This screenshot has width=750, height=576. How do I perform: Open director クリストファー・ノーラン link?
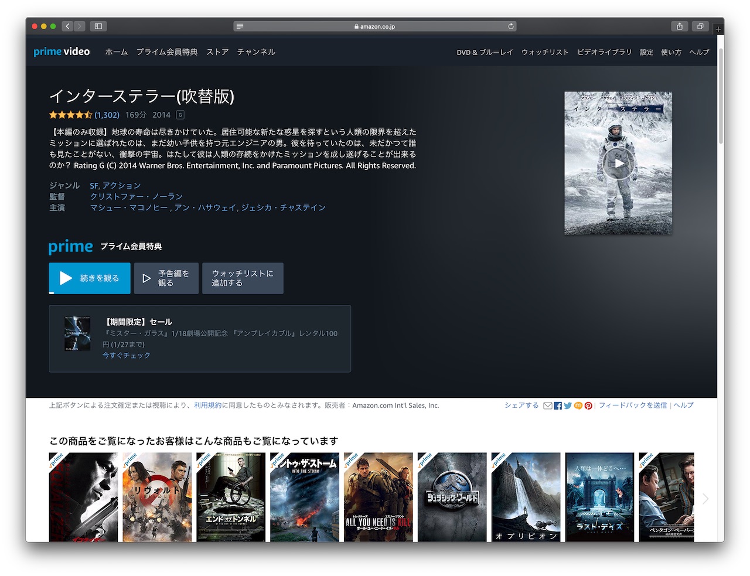click(x=137, y=197)
